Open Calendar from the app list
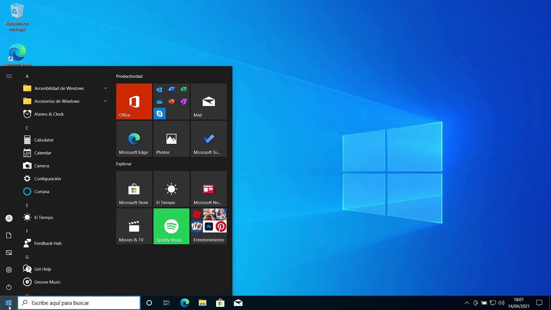Viewport: 551px width, 310px height. point(65,153)
